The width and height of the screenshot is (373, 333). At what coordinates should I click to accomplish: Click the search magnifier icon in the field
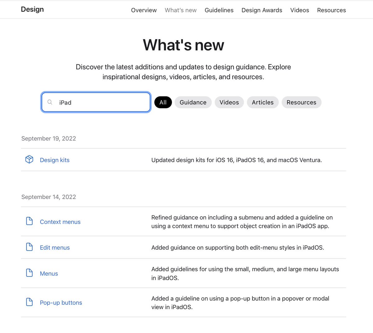[50, 102]
